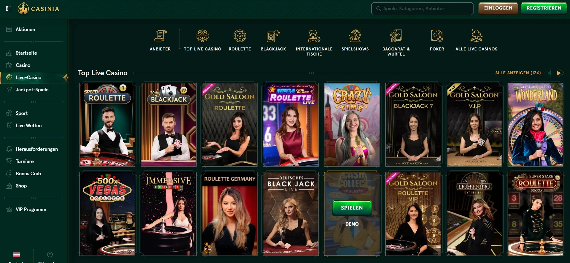Select the Blackjack category icon
The width and height of the screenshot is (570, 263).
[x=273, y=36]
